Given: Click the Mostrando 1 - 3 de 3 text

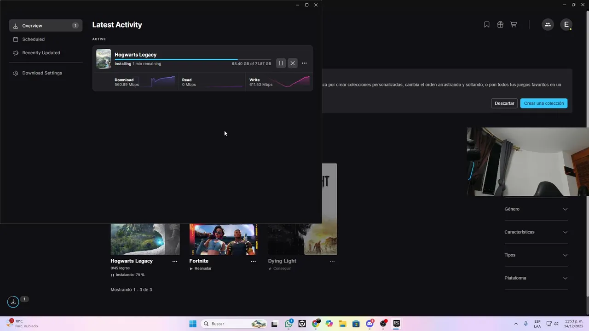Looking at the screenshot, I should coord(131,290).
